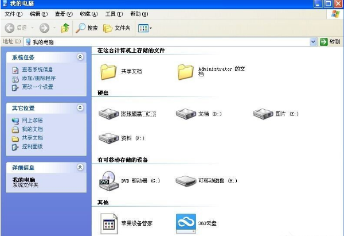Click the sidebar 共享文档 folder icon
Image resolution: width=344 pixels, height=236 pixels.
pyautogui.click(x=15, y=138)
